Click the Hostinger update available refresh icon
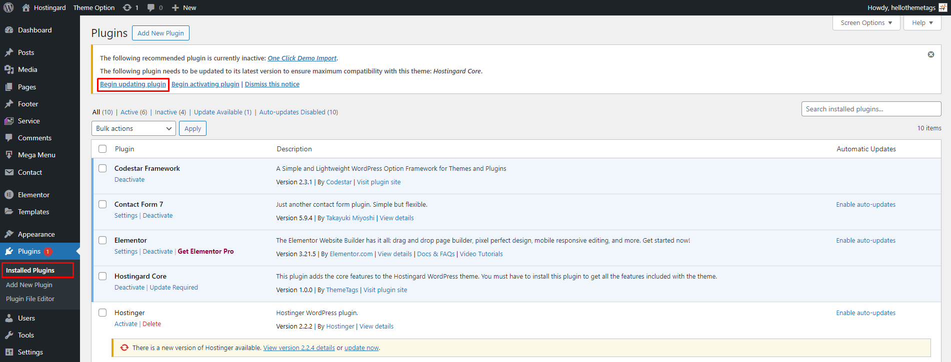Image resolution: width=951 pixels, height=362 pixels. (x=124, y=348)
